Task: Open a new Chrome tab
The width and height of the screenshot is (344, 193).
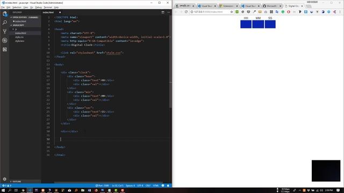Action: [309, 6]
